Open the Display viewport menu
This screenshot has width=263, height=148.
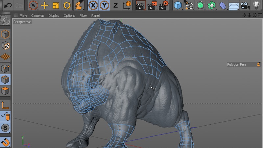54,15
